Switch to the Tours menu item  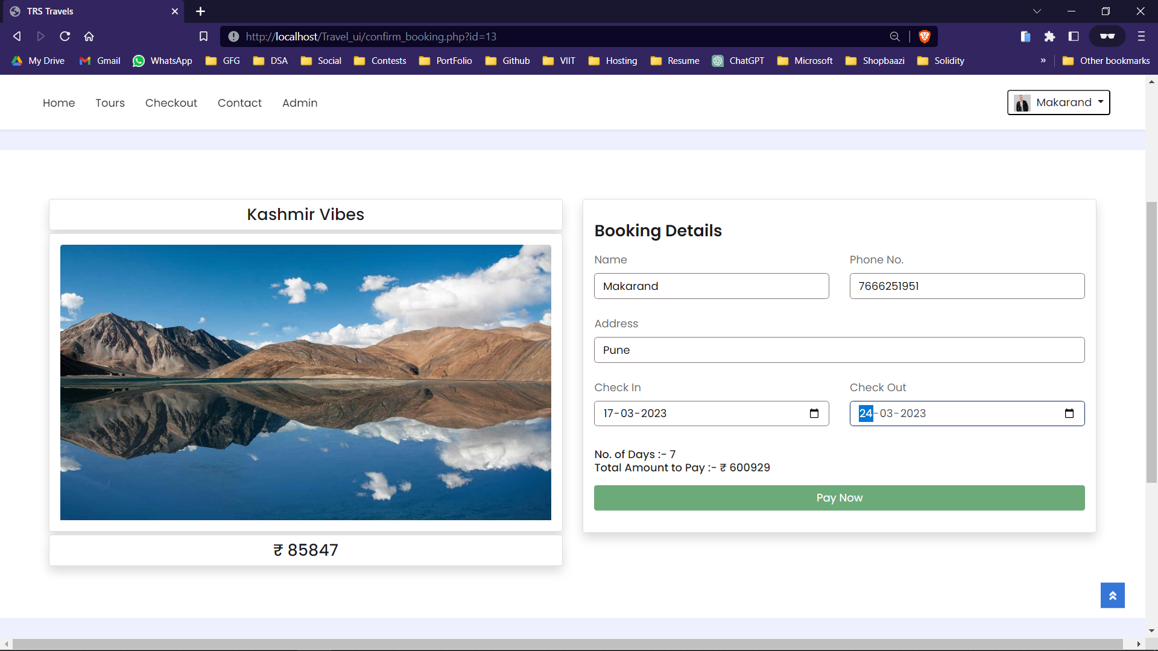point(110,102)
